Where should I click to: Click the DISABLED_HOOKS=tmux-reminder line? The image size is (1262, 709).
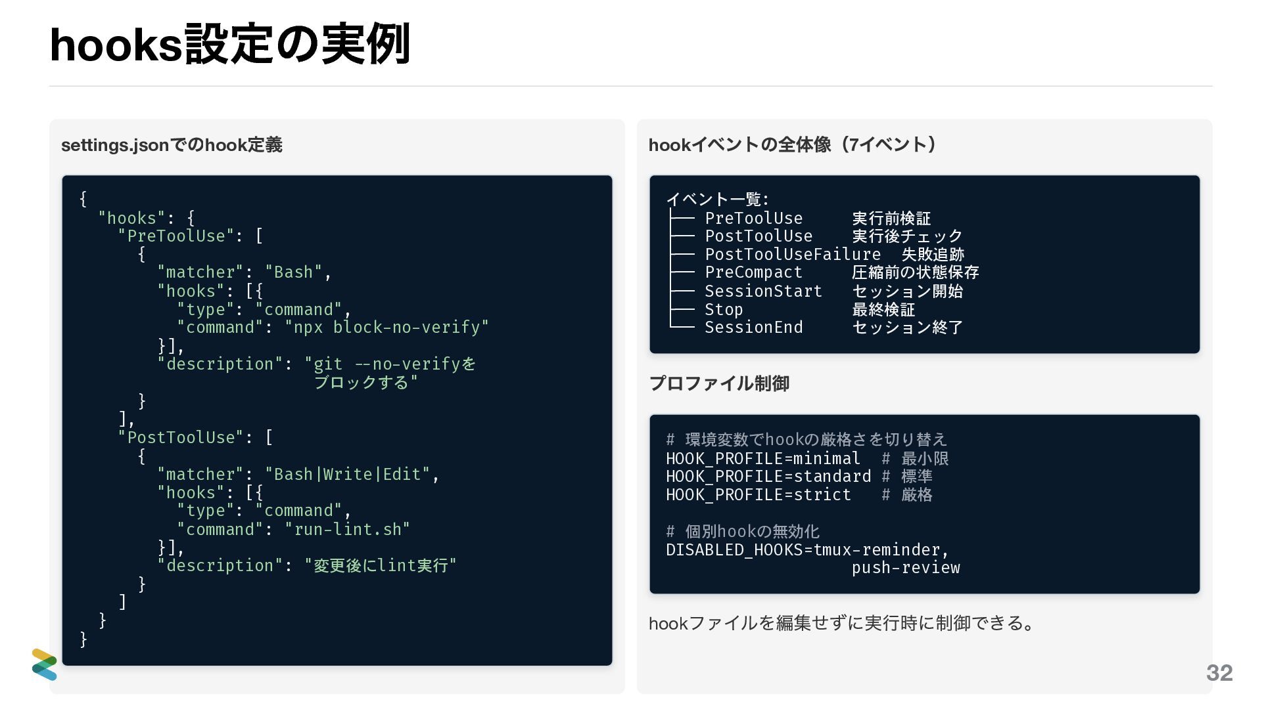pyautogui.click(x=806, y=549)
